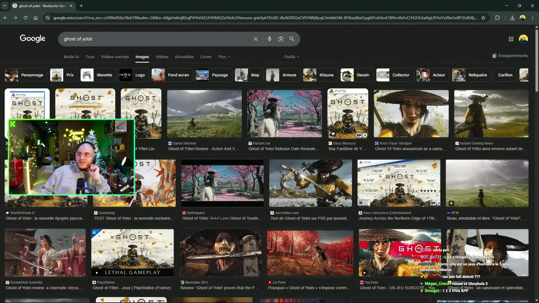This screenshot has width=539, height=303.
Task: Switch to the Vidéos tab
Action: 162,57
